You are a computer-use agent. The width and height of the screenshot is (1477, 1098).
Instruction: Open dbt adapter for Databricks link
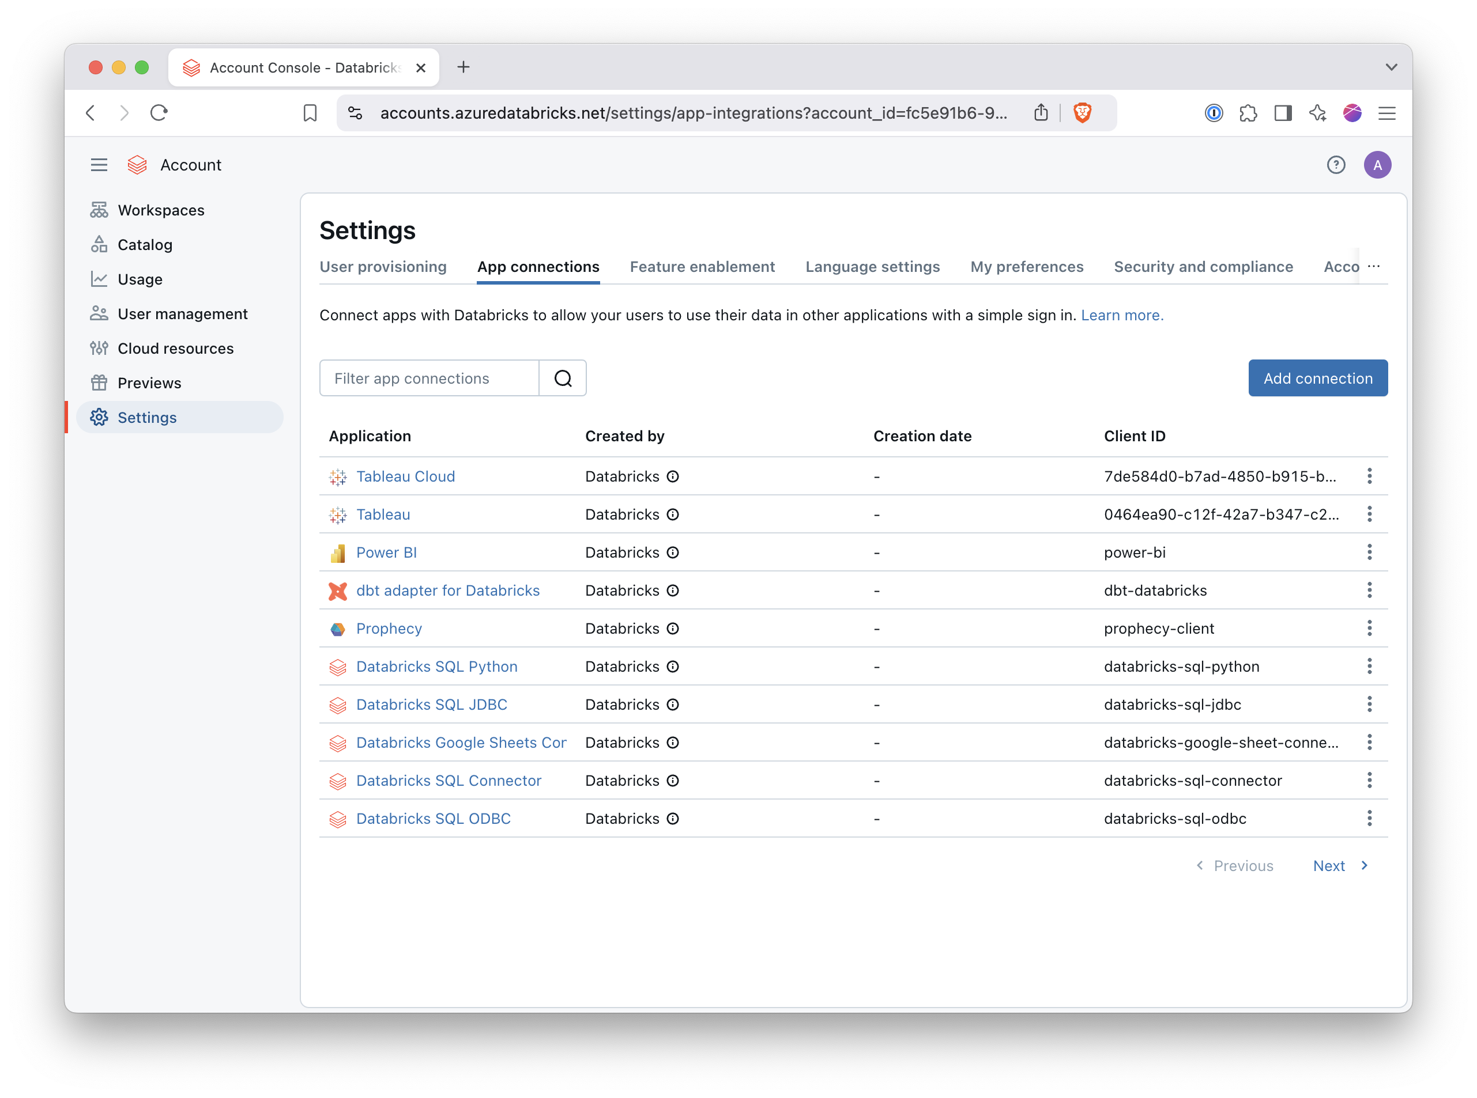pyautogui.click(x=447, y=590)
